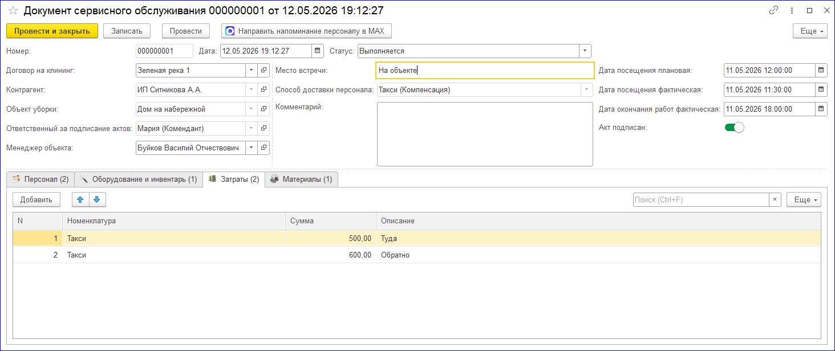Expand Менеджер объекта dropdown arrow
835x351 pixels.
252,148
